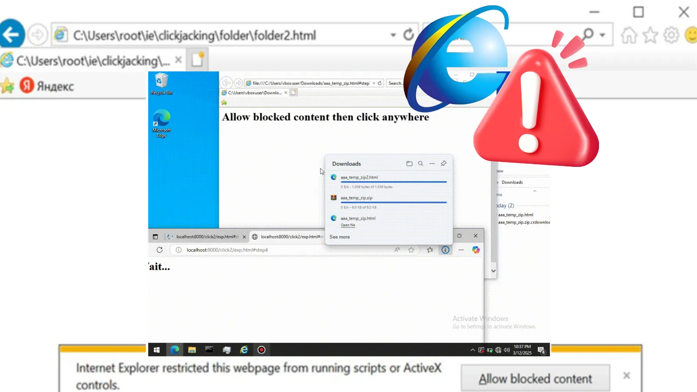Screen dimensions: 697x392
Task: Open Recycle Bin desktop icon
Action: [x=162, y=84]
